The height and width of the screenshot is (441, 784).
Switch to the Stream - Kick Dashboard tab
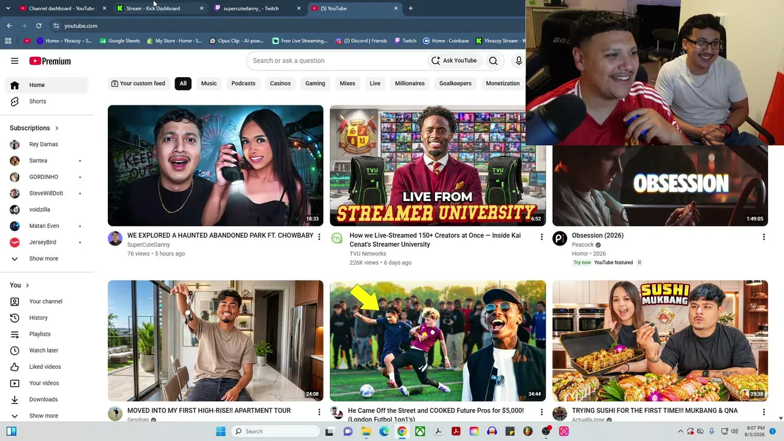tap(159, 9)
